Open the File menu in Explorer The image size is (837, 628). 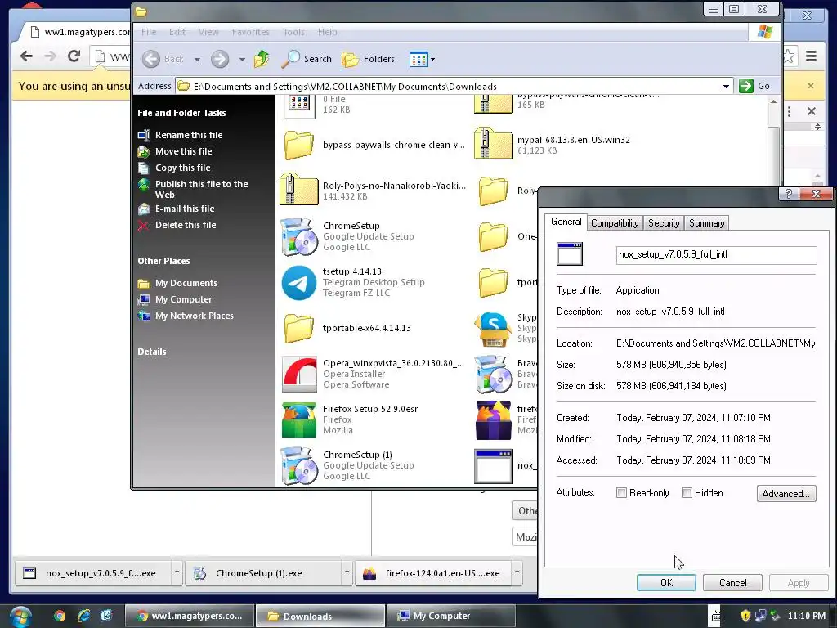[149, 32]
